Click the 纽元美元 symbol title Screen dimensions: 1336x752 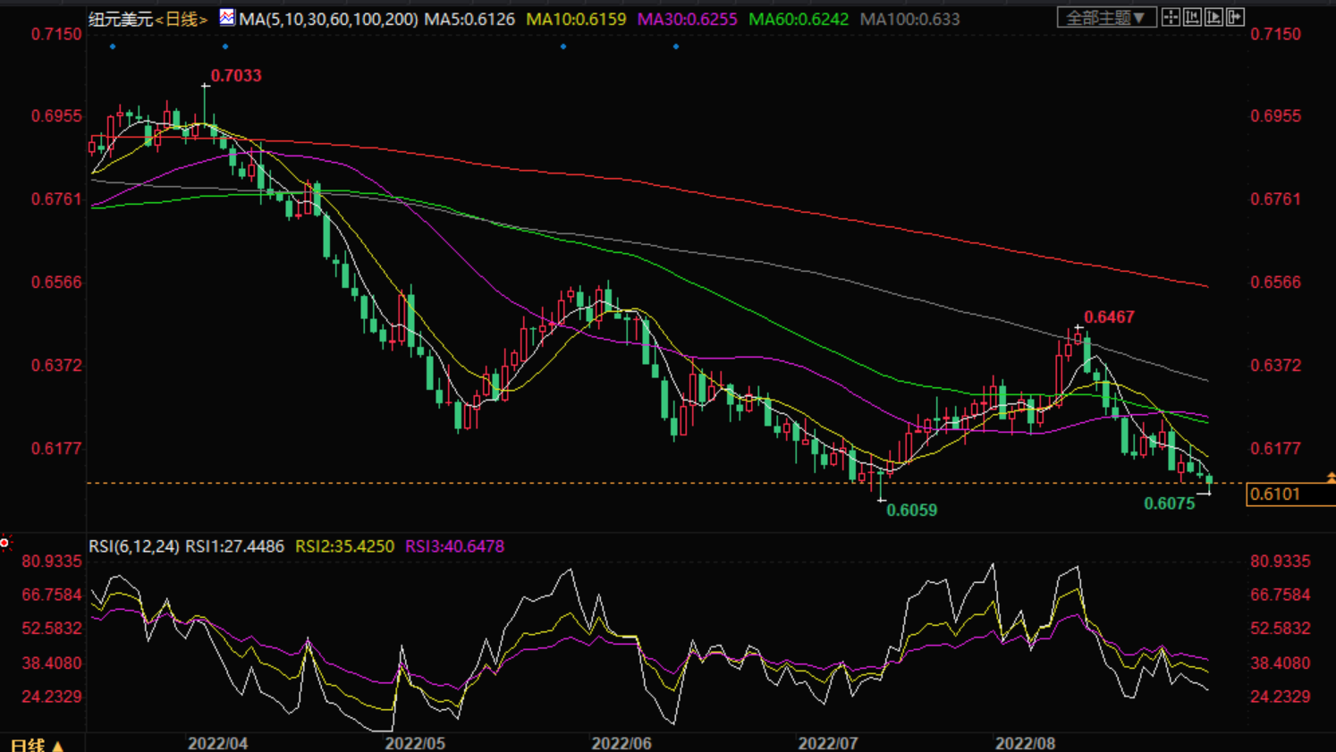pyautogui.click(x=121, y=19)
